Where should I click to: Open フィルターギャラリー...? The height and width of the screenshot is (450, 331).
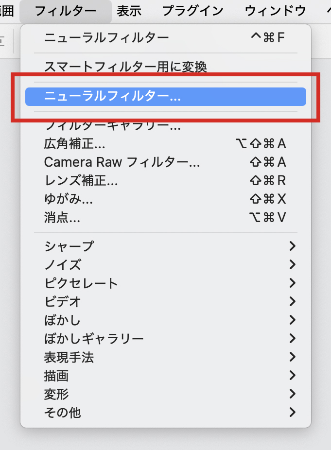(113, 126)
